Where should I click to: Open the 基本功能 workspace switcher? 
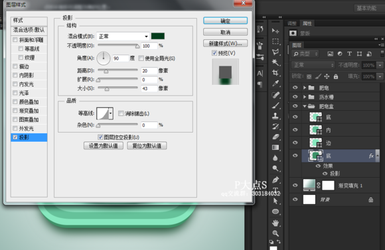pos(369,9)
